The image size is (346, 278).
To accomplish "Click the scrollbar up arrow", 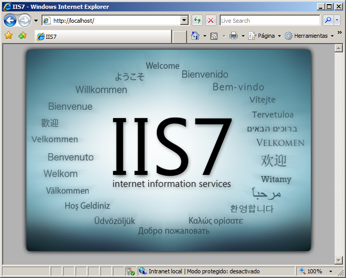I will (339, 48).
